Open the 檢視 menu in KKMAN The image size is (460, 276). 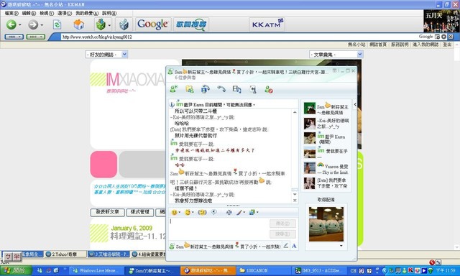tap(46, 13)
